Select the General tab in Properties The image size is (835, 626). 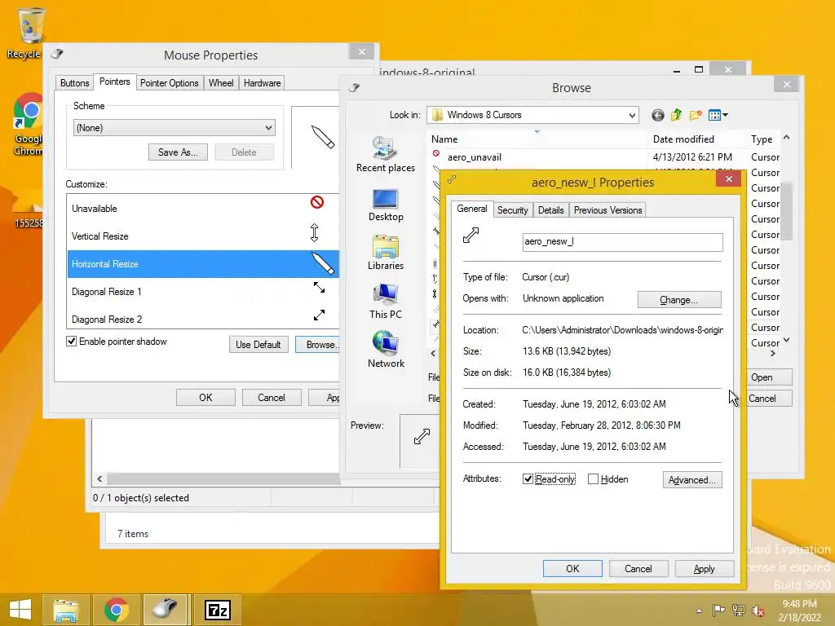[472, 209]
